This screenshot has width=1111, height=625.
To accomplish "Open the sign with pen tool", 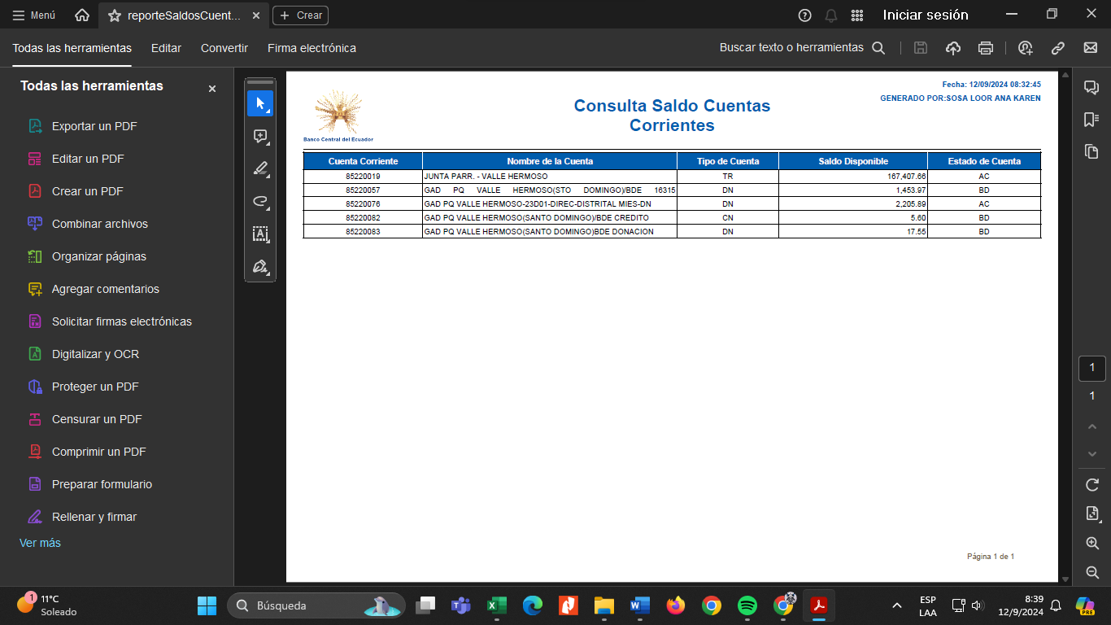I will [260, 267].
